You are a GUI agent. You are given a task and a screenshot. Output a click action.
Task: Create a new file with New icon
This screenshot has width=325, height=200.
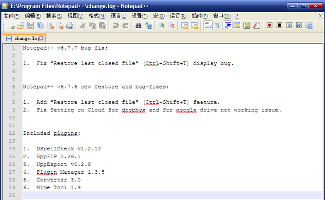click(x=11, y=25)
